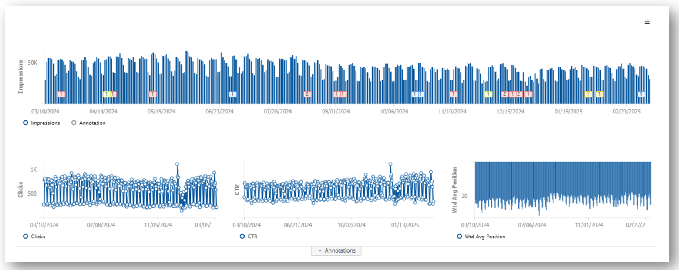Click the green annotation marker in early December
Image resolution: width=679 pixels, height=270 pixels.
[x=488, y=94]
